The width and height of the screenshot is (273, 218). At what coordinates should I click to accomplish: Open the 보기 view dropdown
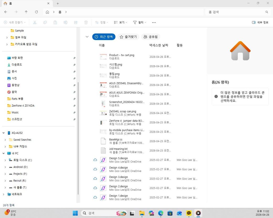[x=120, y=23]
